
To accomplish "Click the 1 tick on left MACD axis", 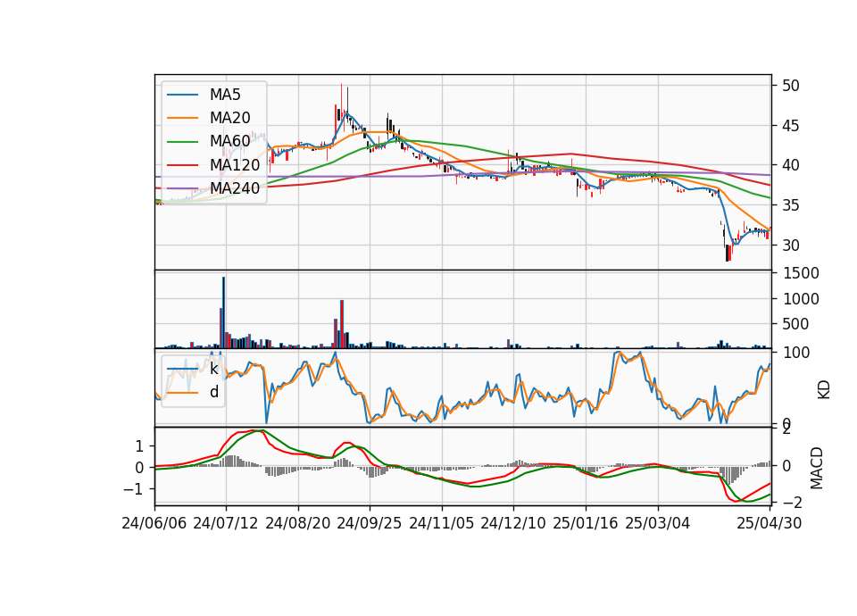I will coord(139,446).
